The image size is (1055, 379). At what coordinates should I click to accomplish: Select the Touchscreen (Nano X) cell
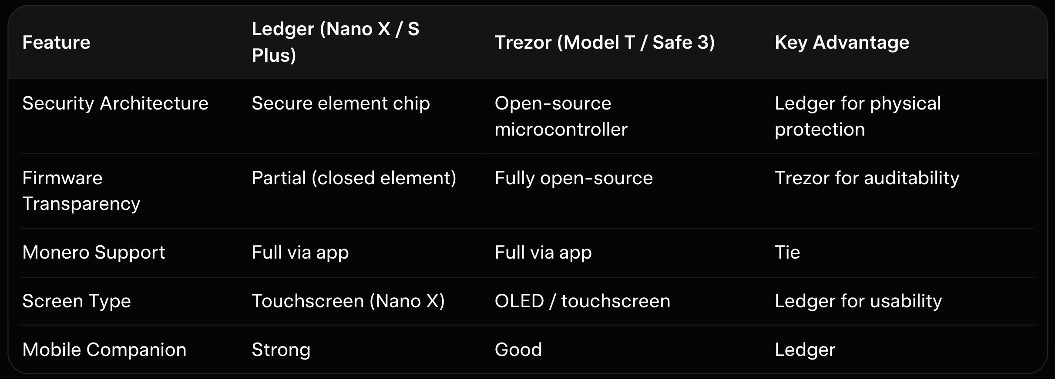348,301
